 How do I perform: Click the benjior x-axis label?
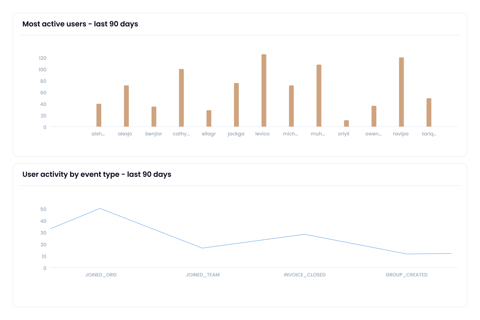click(154, 134)
